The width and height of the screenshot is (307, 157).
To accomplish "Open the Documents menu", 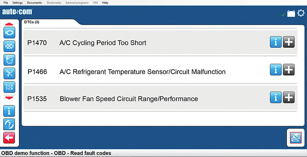I will pyautogui.click(x=34, y=3).
